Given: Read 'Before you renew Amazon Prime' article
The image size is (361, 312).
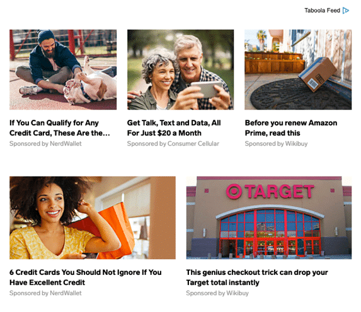Looking at the screenshot, I should [291, 128].
